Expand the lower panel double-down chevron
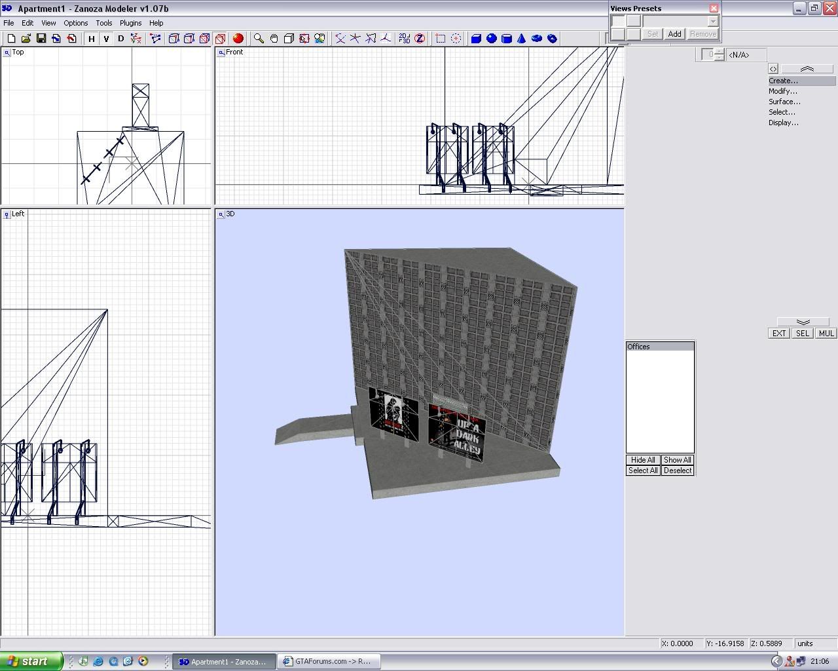Image resolution: width=838 pixels, height=671 pixels. click(803, 322)
